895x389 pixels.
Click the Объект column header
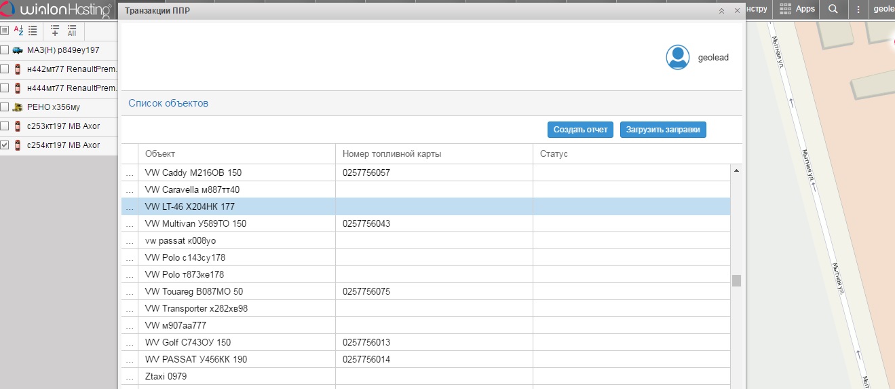click(160, 154)
